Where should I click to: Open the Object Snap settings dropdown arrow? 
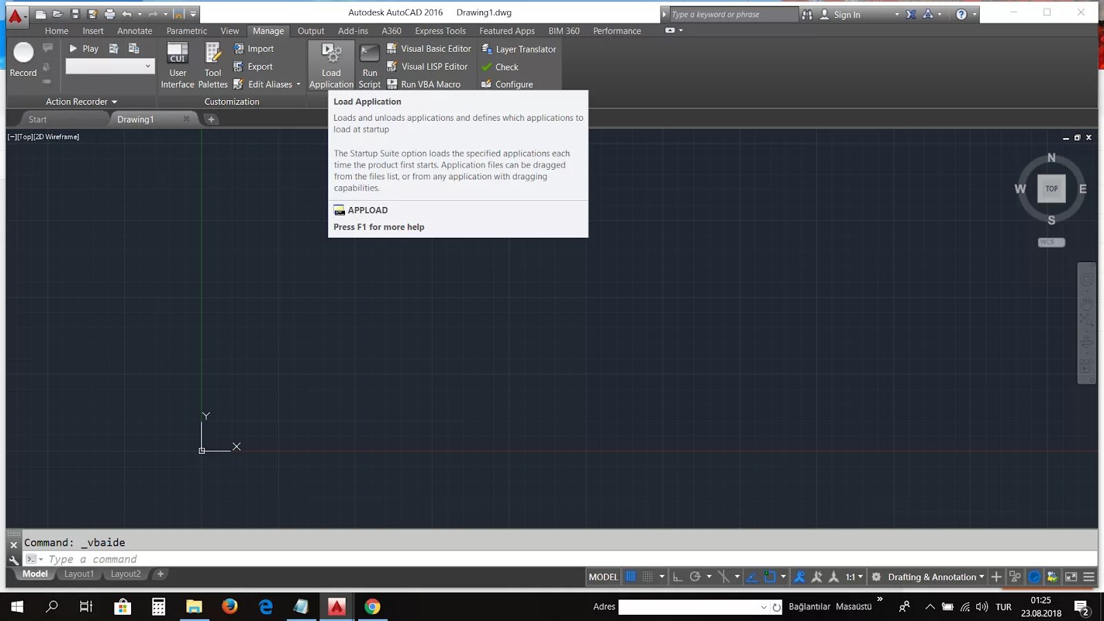click(x=783, y=577)
